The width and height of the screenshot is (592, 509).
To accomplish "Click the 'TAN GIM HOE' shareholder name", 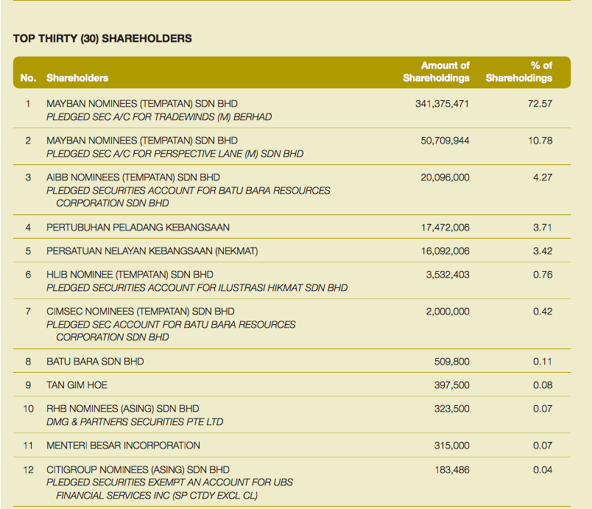I will [x=77, y=385].
